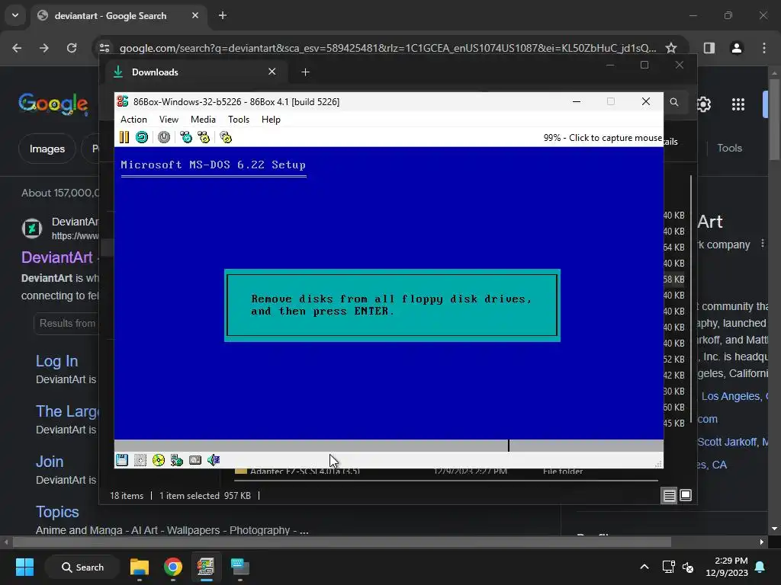Open the Chrome profile icon
The image size is (781, 585).
coord(736,48)
